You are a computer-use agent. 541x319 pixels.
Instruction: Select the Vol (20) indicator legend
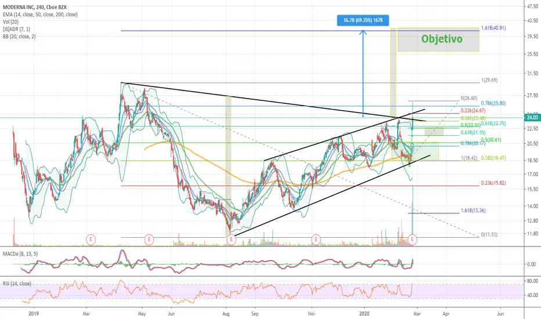pyautogui.click(x=10, y=21)
